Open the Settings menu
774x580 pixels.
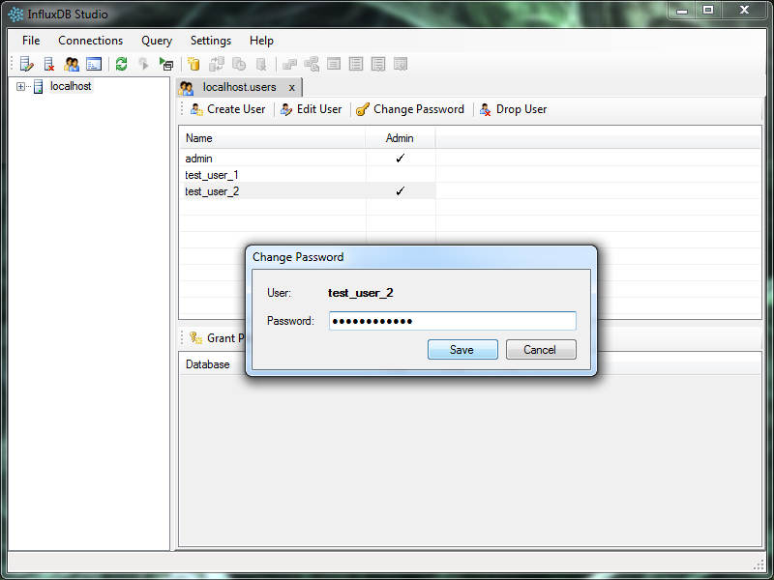tap(210, 41)
